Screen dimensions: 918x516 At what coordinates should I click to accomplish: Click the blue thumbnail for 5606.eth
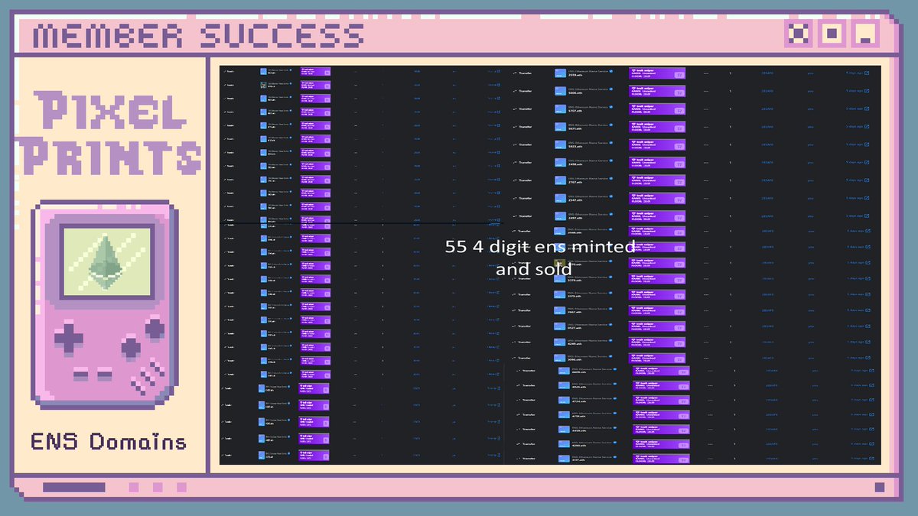560,91
